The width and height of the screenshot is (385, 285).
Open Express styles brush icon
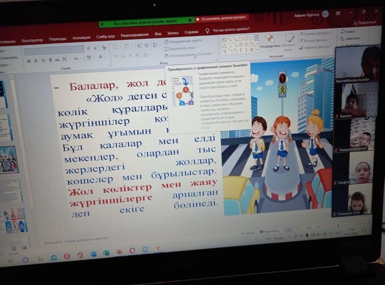tap(289, 38)
